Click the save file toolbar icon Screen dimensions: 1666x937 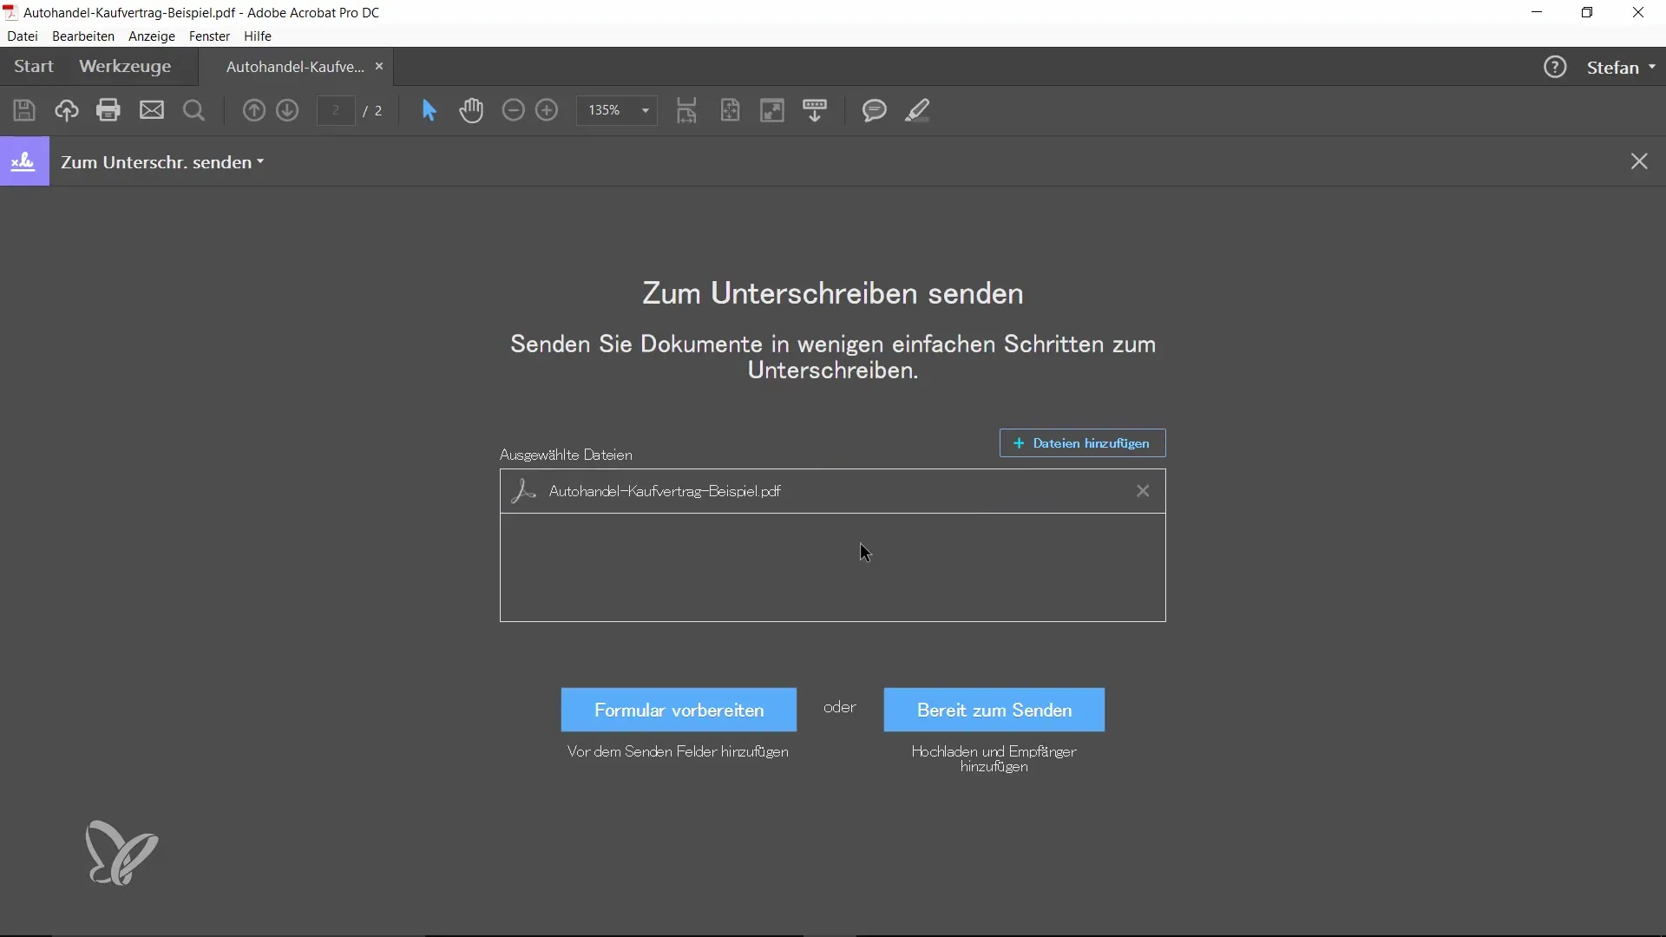[24, 110]
